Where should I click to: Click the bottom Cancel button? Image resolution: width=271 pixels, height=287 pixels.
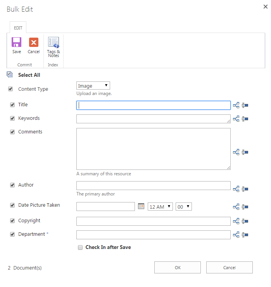point(230,268)
